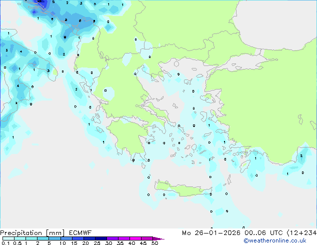Select the 20–25 mm legend color swatch
The width and height of the screenshot is (317, 245).
pos(89,238)
